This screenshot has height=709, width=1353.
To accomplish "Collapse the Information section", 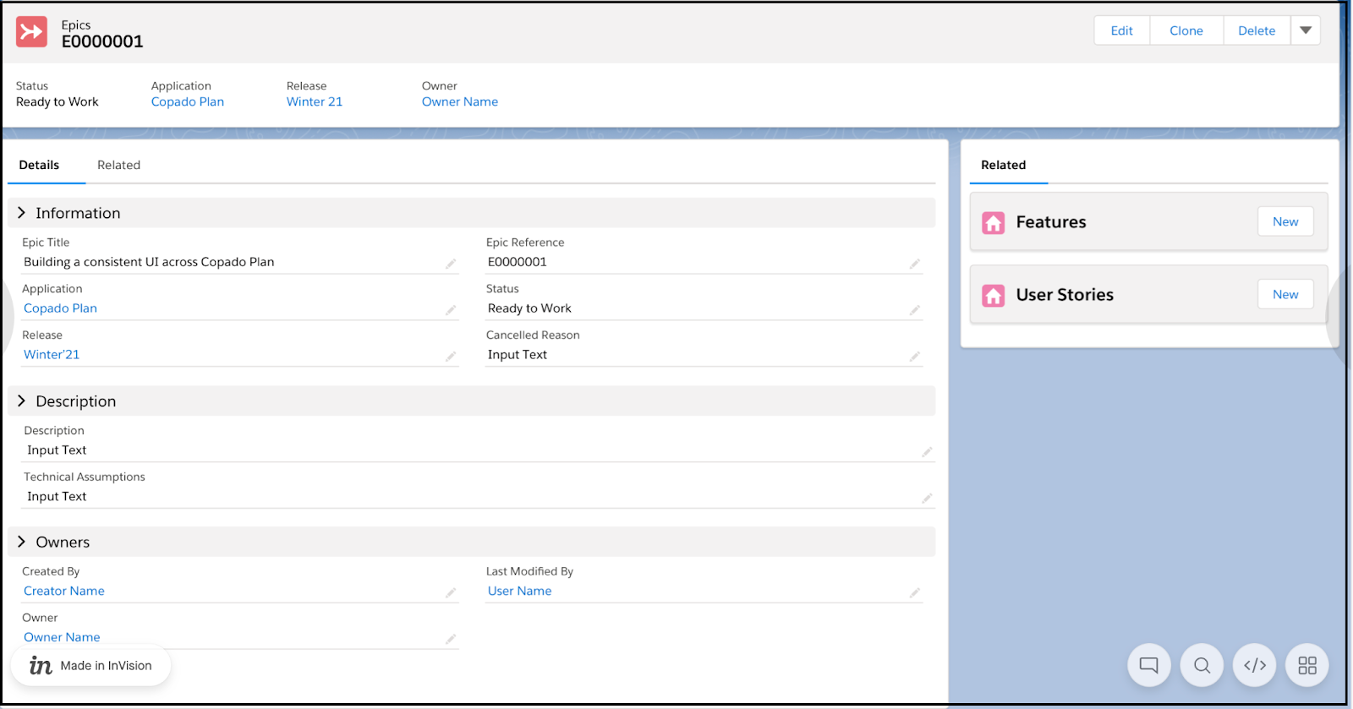I will coord(22,213).
